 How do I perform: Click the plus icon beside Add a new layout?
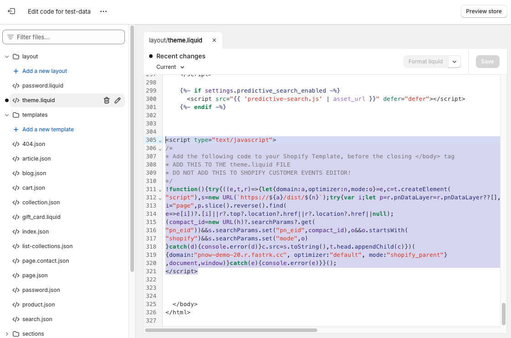point(15,71)
